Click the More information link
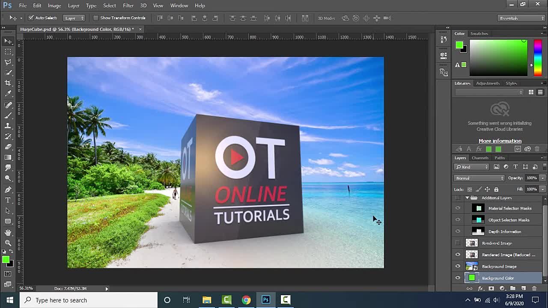The image size is (548, 308). click(500, 141)
